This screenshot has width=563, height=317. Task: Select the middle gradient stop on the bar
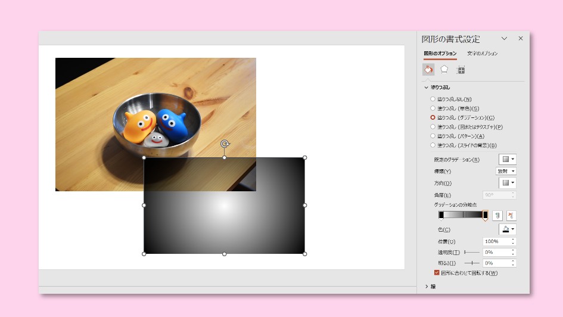pos(463,215)
